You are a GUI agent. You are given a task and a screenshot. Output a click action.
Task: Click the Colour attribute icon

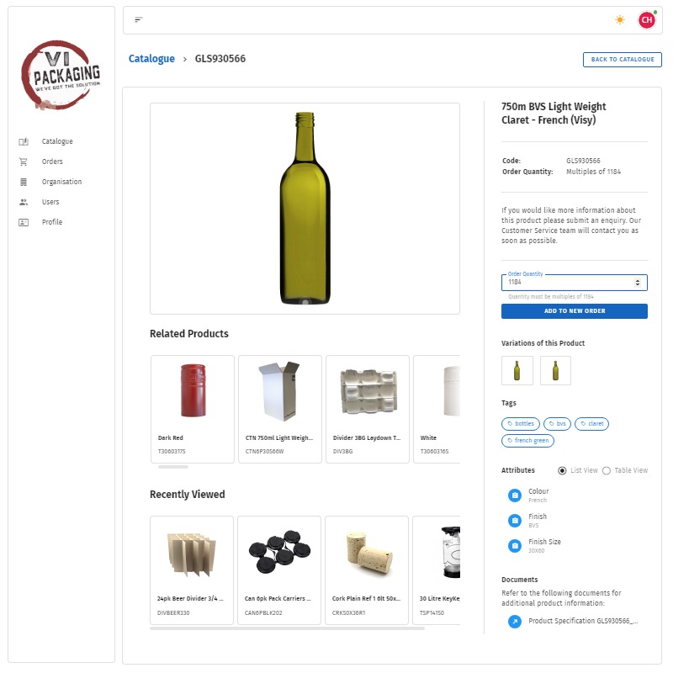[x=515, y=495]
